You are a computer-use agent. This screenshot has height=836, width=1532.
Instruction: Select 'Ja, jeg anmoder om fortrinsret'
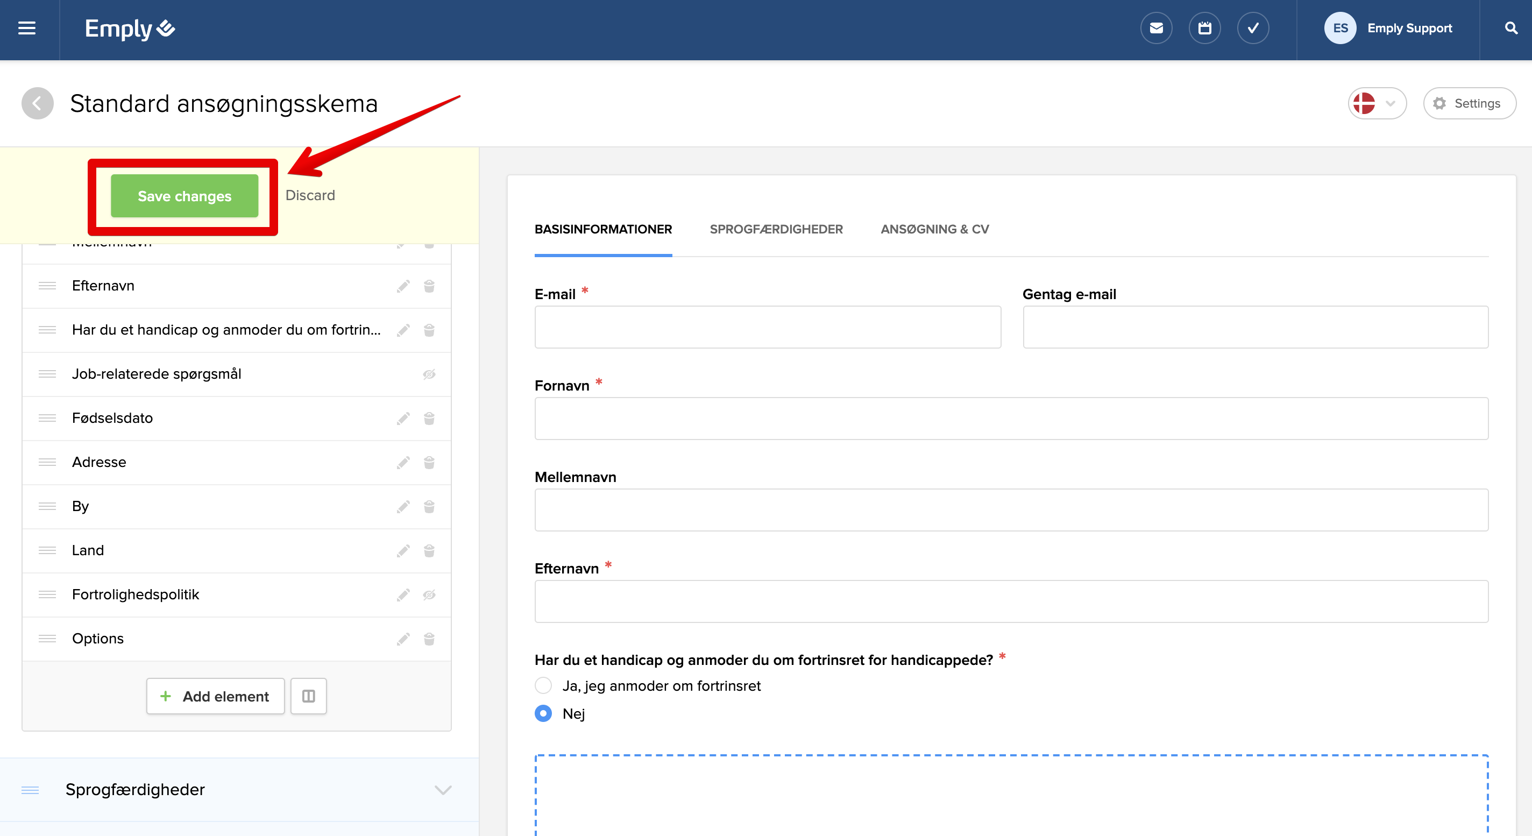coord(543,685)
